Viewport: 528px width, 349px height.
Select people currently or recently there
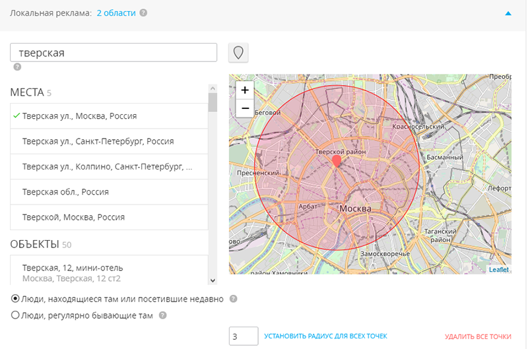[16, 299]
